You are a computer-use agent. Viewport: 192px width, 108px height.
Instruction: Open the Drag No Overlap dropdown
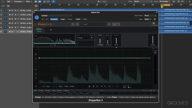pos(165,1)
